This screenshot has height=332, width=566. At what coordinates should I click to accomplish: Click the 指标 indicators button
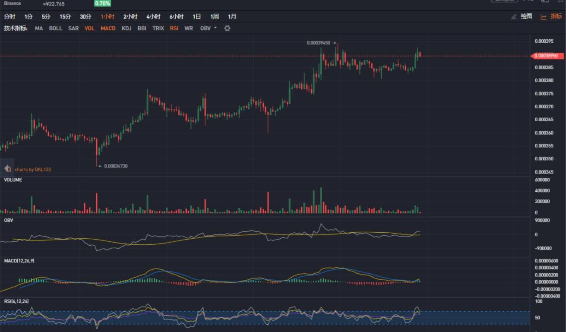(556, 16)
